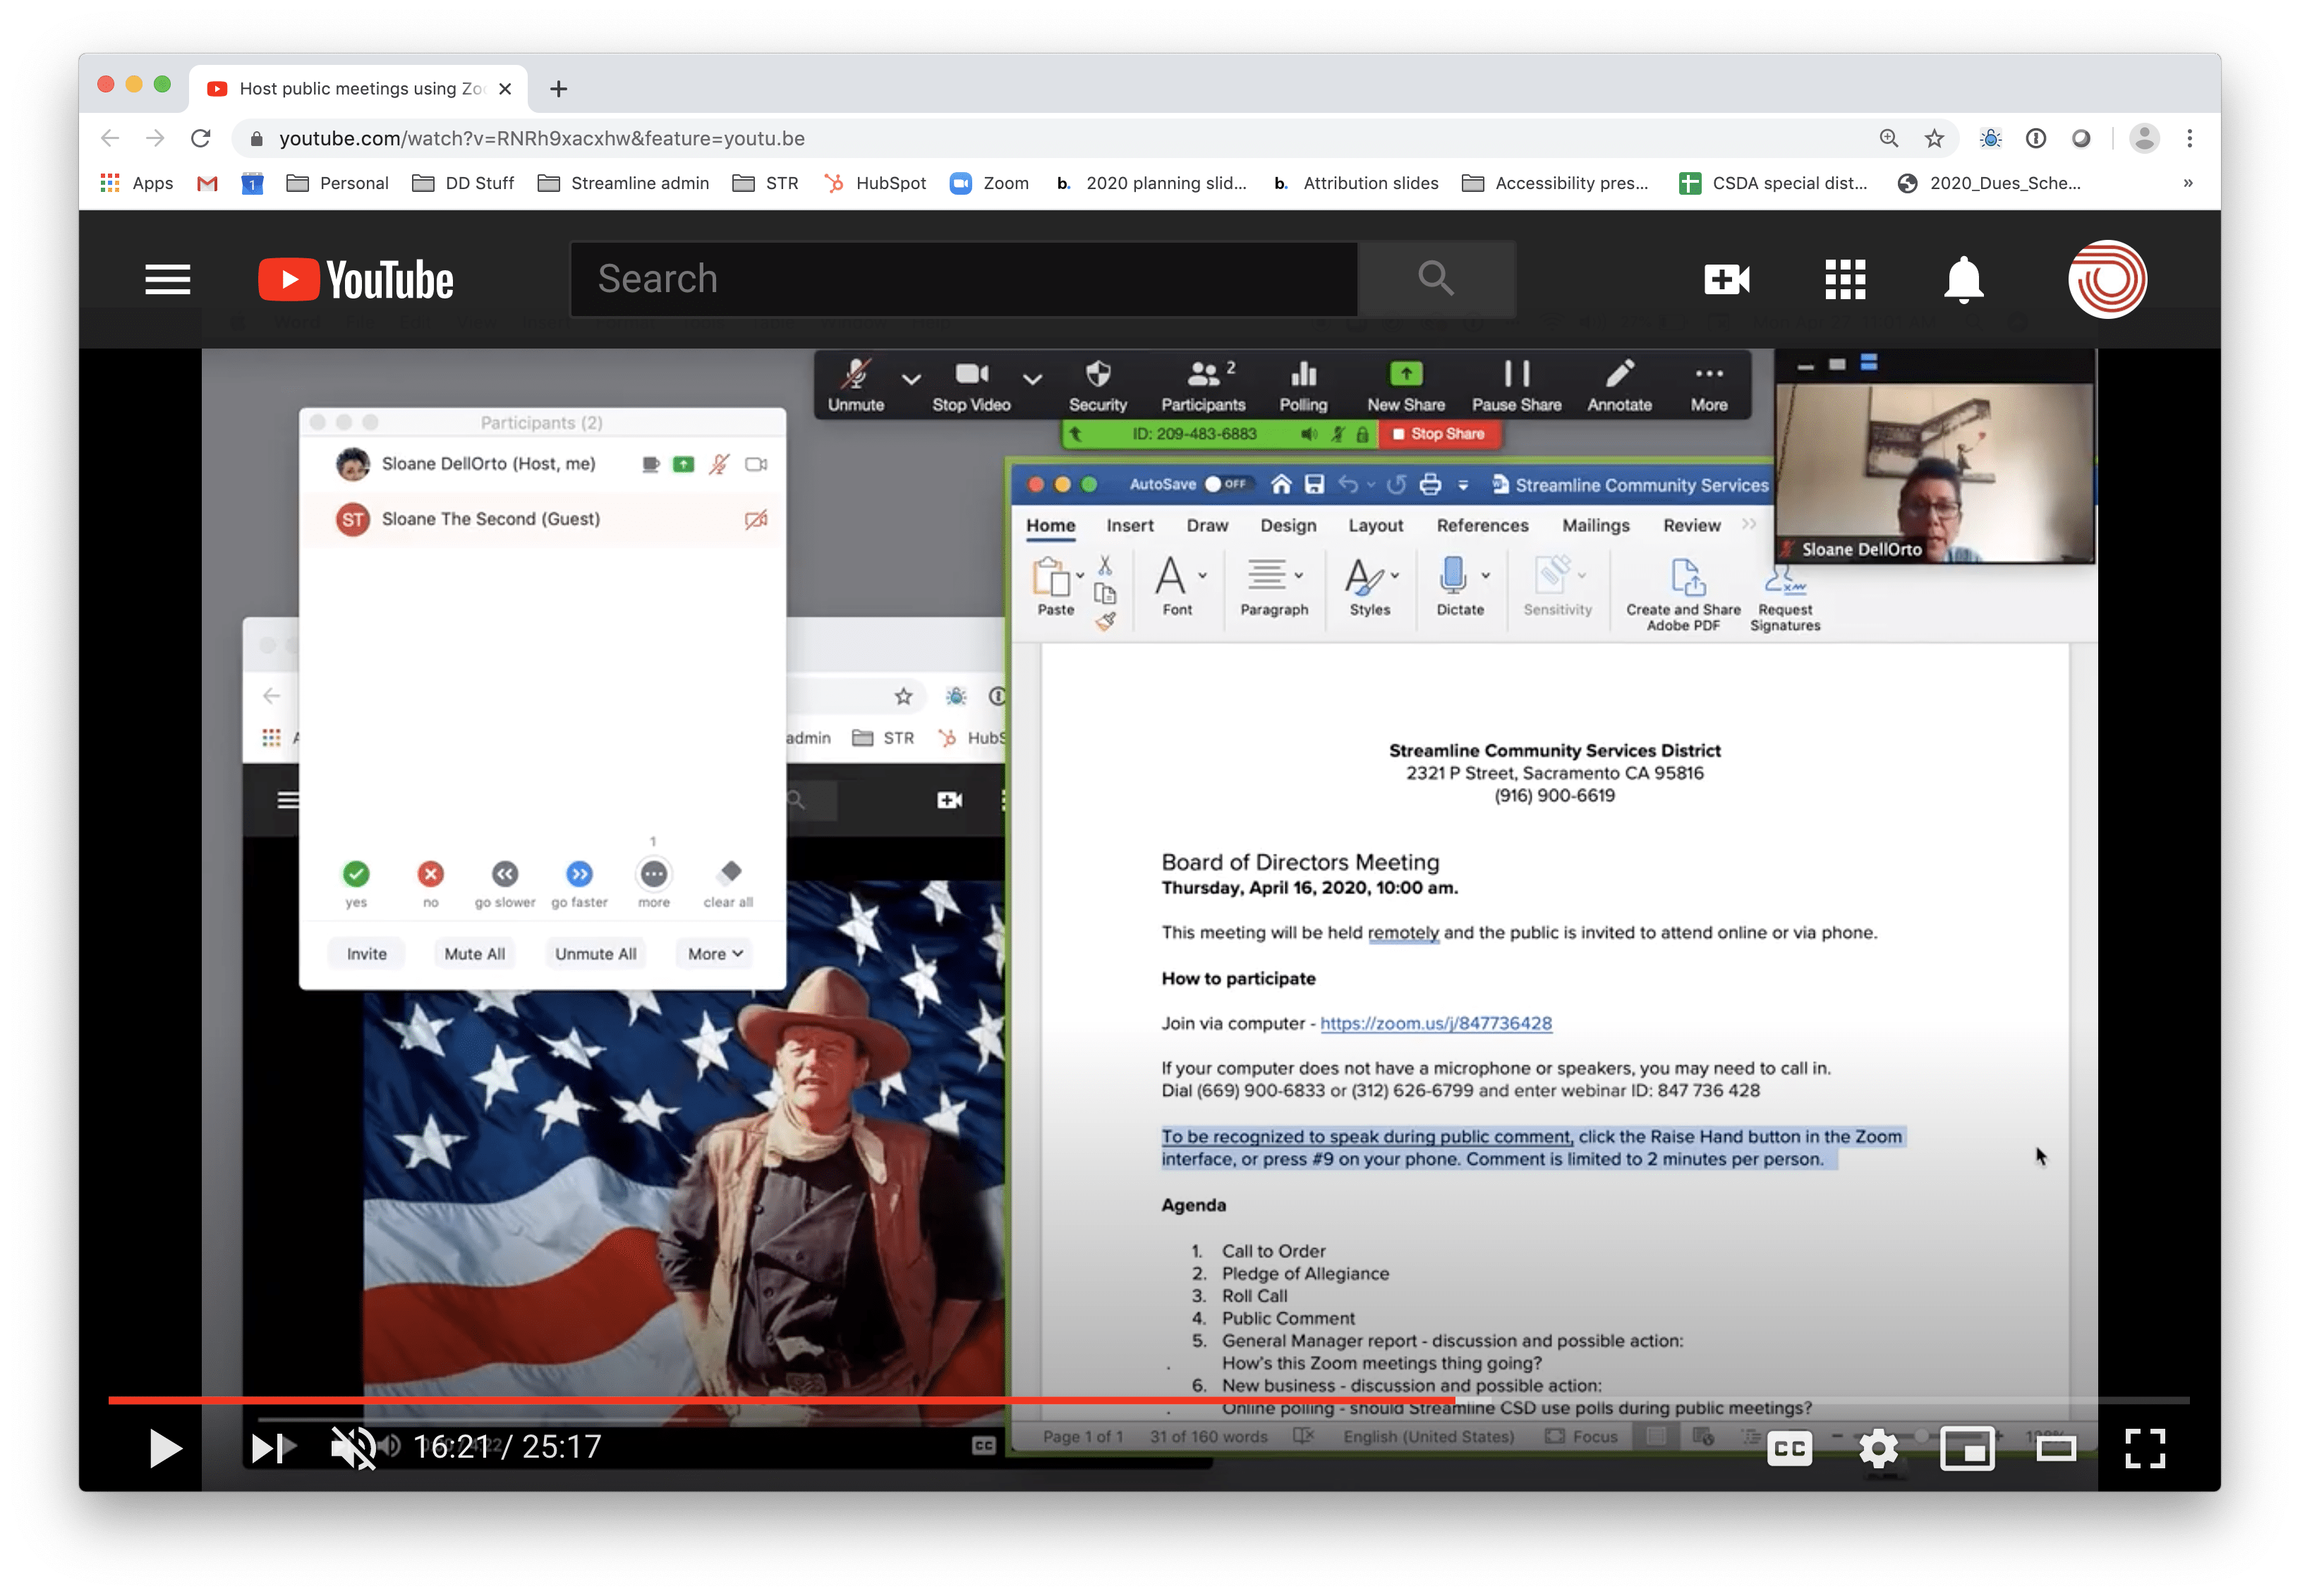Toggle YouTube theater mode
Viewport: 2300px width, 1596px height.
point(2055,1448)
